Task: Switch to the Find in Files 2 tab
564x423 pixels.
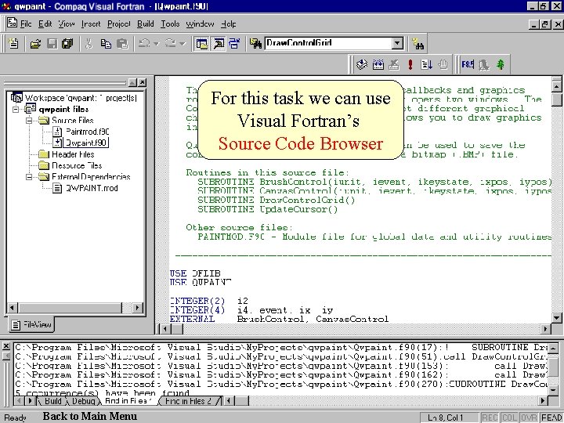Action: click(x=188, y=401)
